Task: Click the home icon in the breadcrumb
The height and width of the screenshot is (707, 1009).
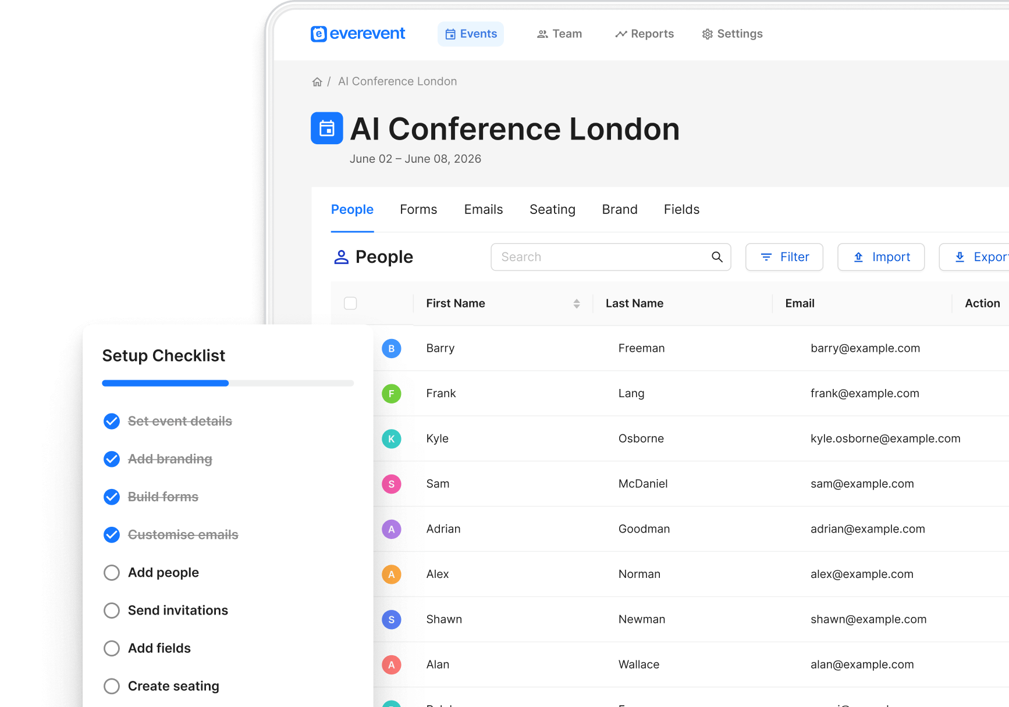Action: click(x=317, y=81)
